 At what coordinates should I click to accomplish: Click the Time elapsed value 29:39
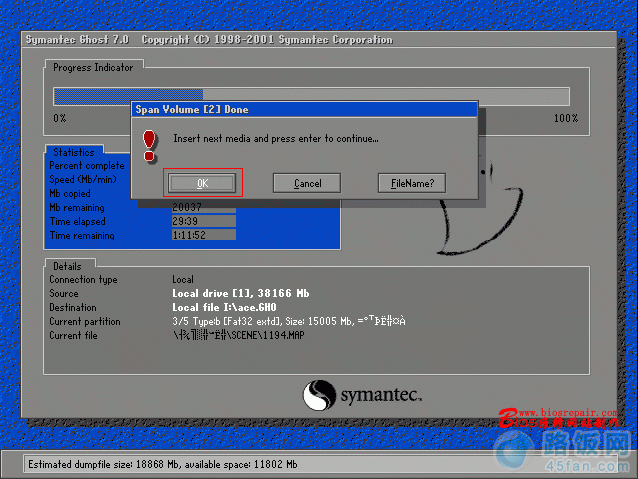pos(204,221)
